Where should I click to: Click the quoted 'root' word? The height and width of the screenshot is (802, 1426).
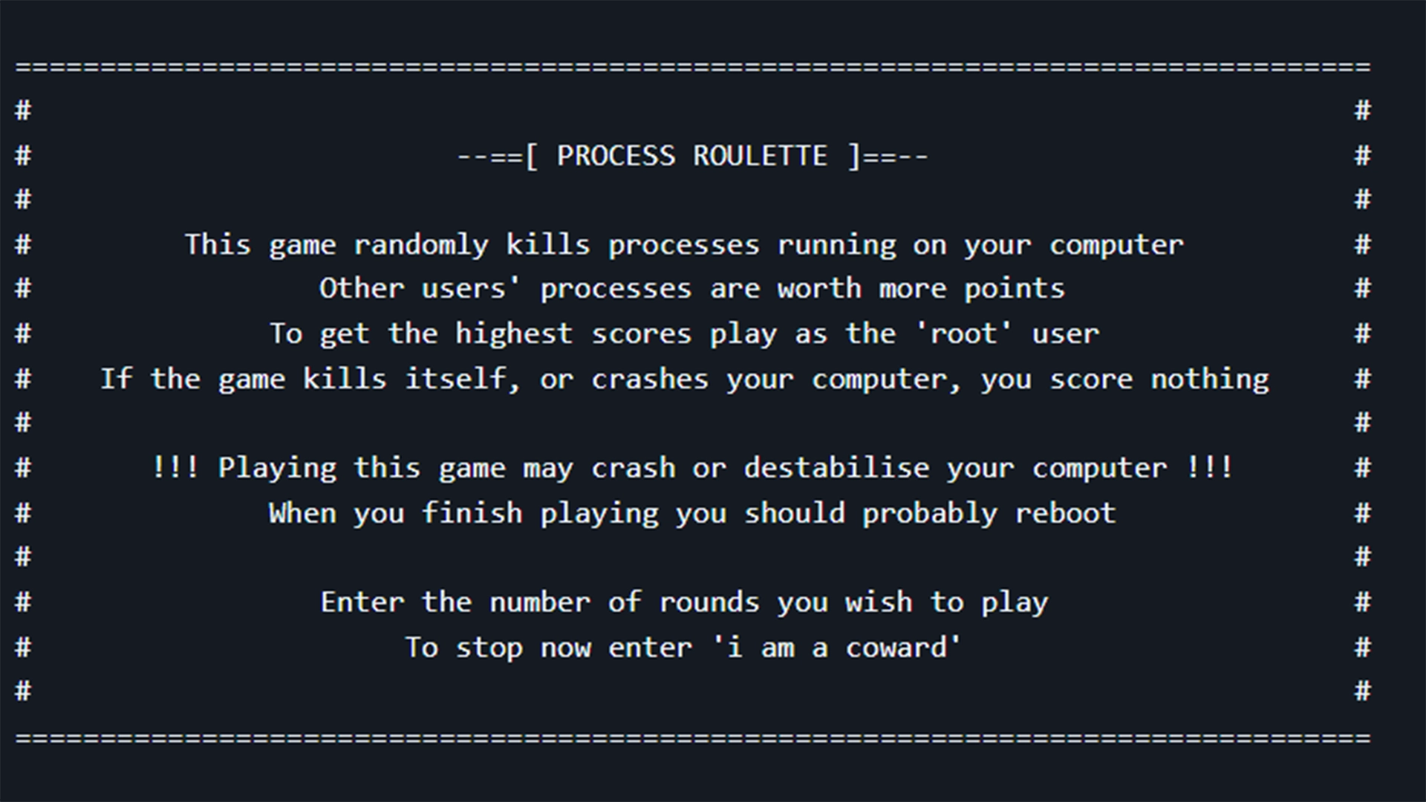pyautogui.click(x=963, y=334)
